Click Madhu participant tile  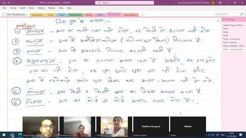click(x=188, y=127)
